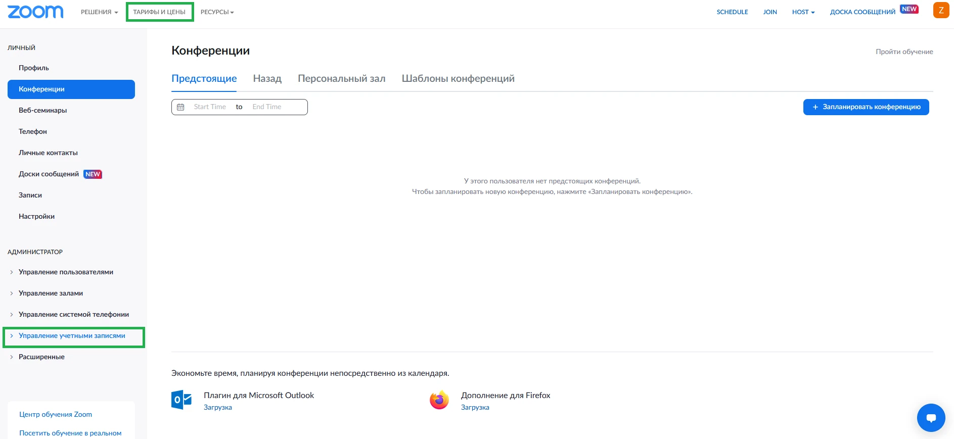Open the Ресурсы dropdown menu
Screen dimensions: 954x439
217,12
